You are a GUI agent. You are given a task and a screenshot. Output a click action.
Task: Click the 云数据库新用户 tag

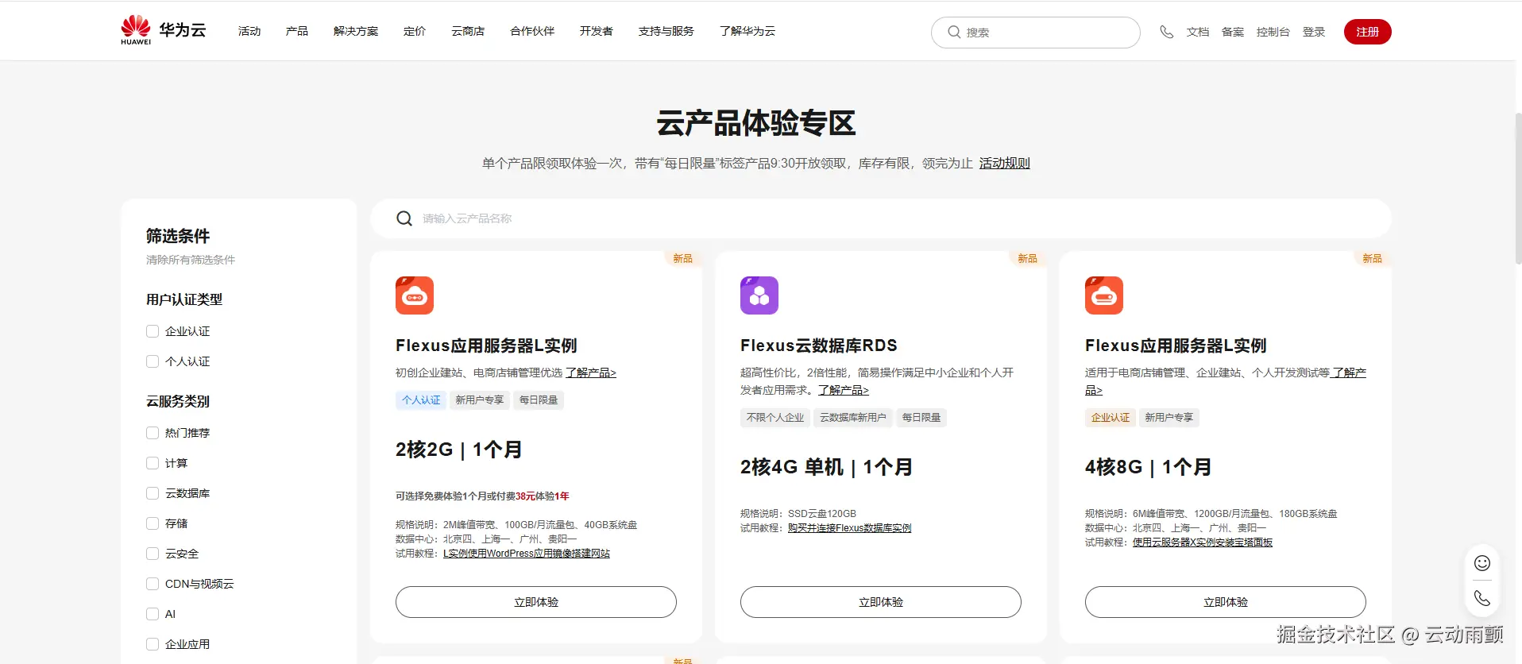(853, 418)
